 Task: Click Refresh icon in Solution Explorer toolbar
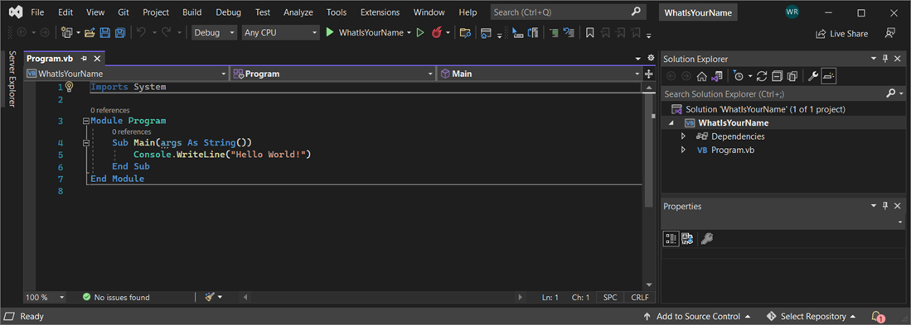pos(763,76)
